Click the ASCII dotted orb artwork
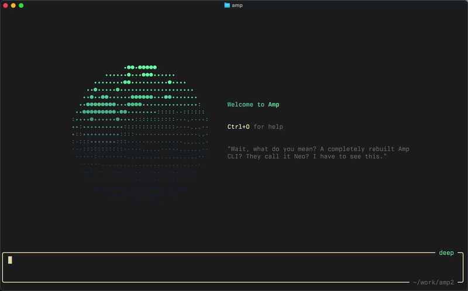Viewport: 468px width, 291px height. click(140, 135)
